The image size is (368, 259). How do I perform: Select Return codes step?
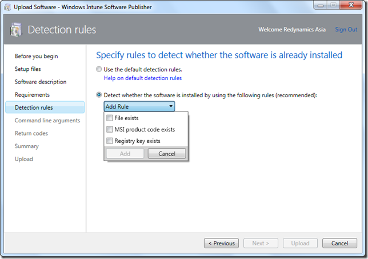pyautogui.click(x=31, y=133)
